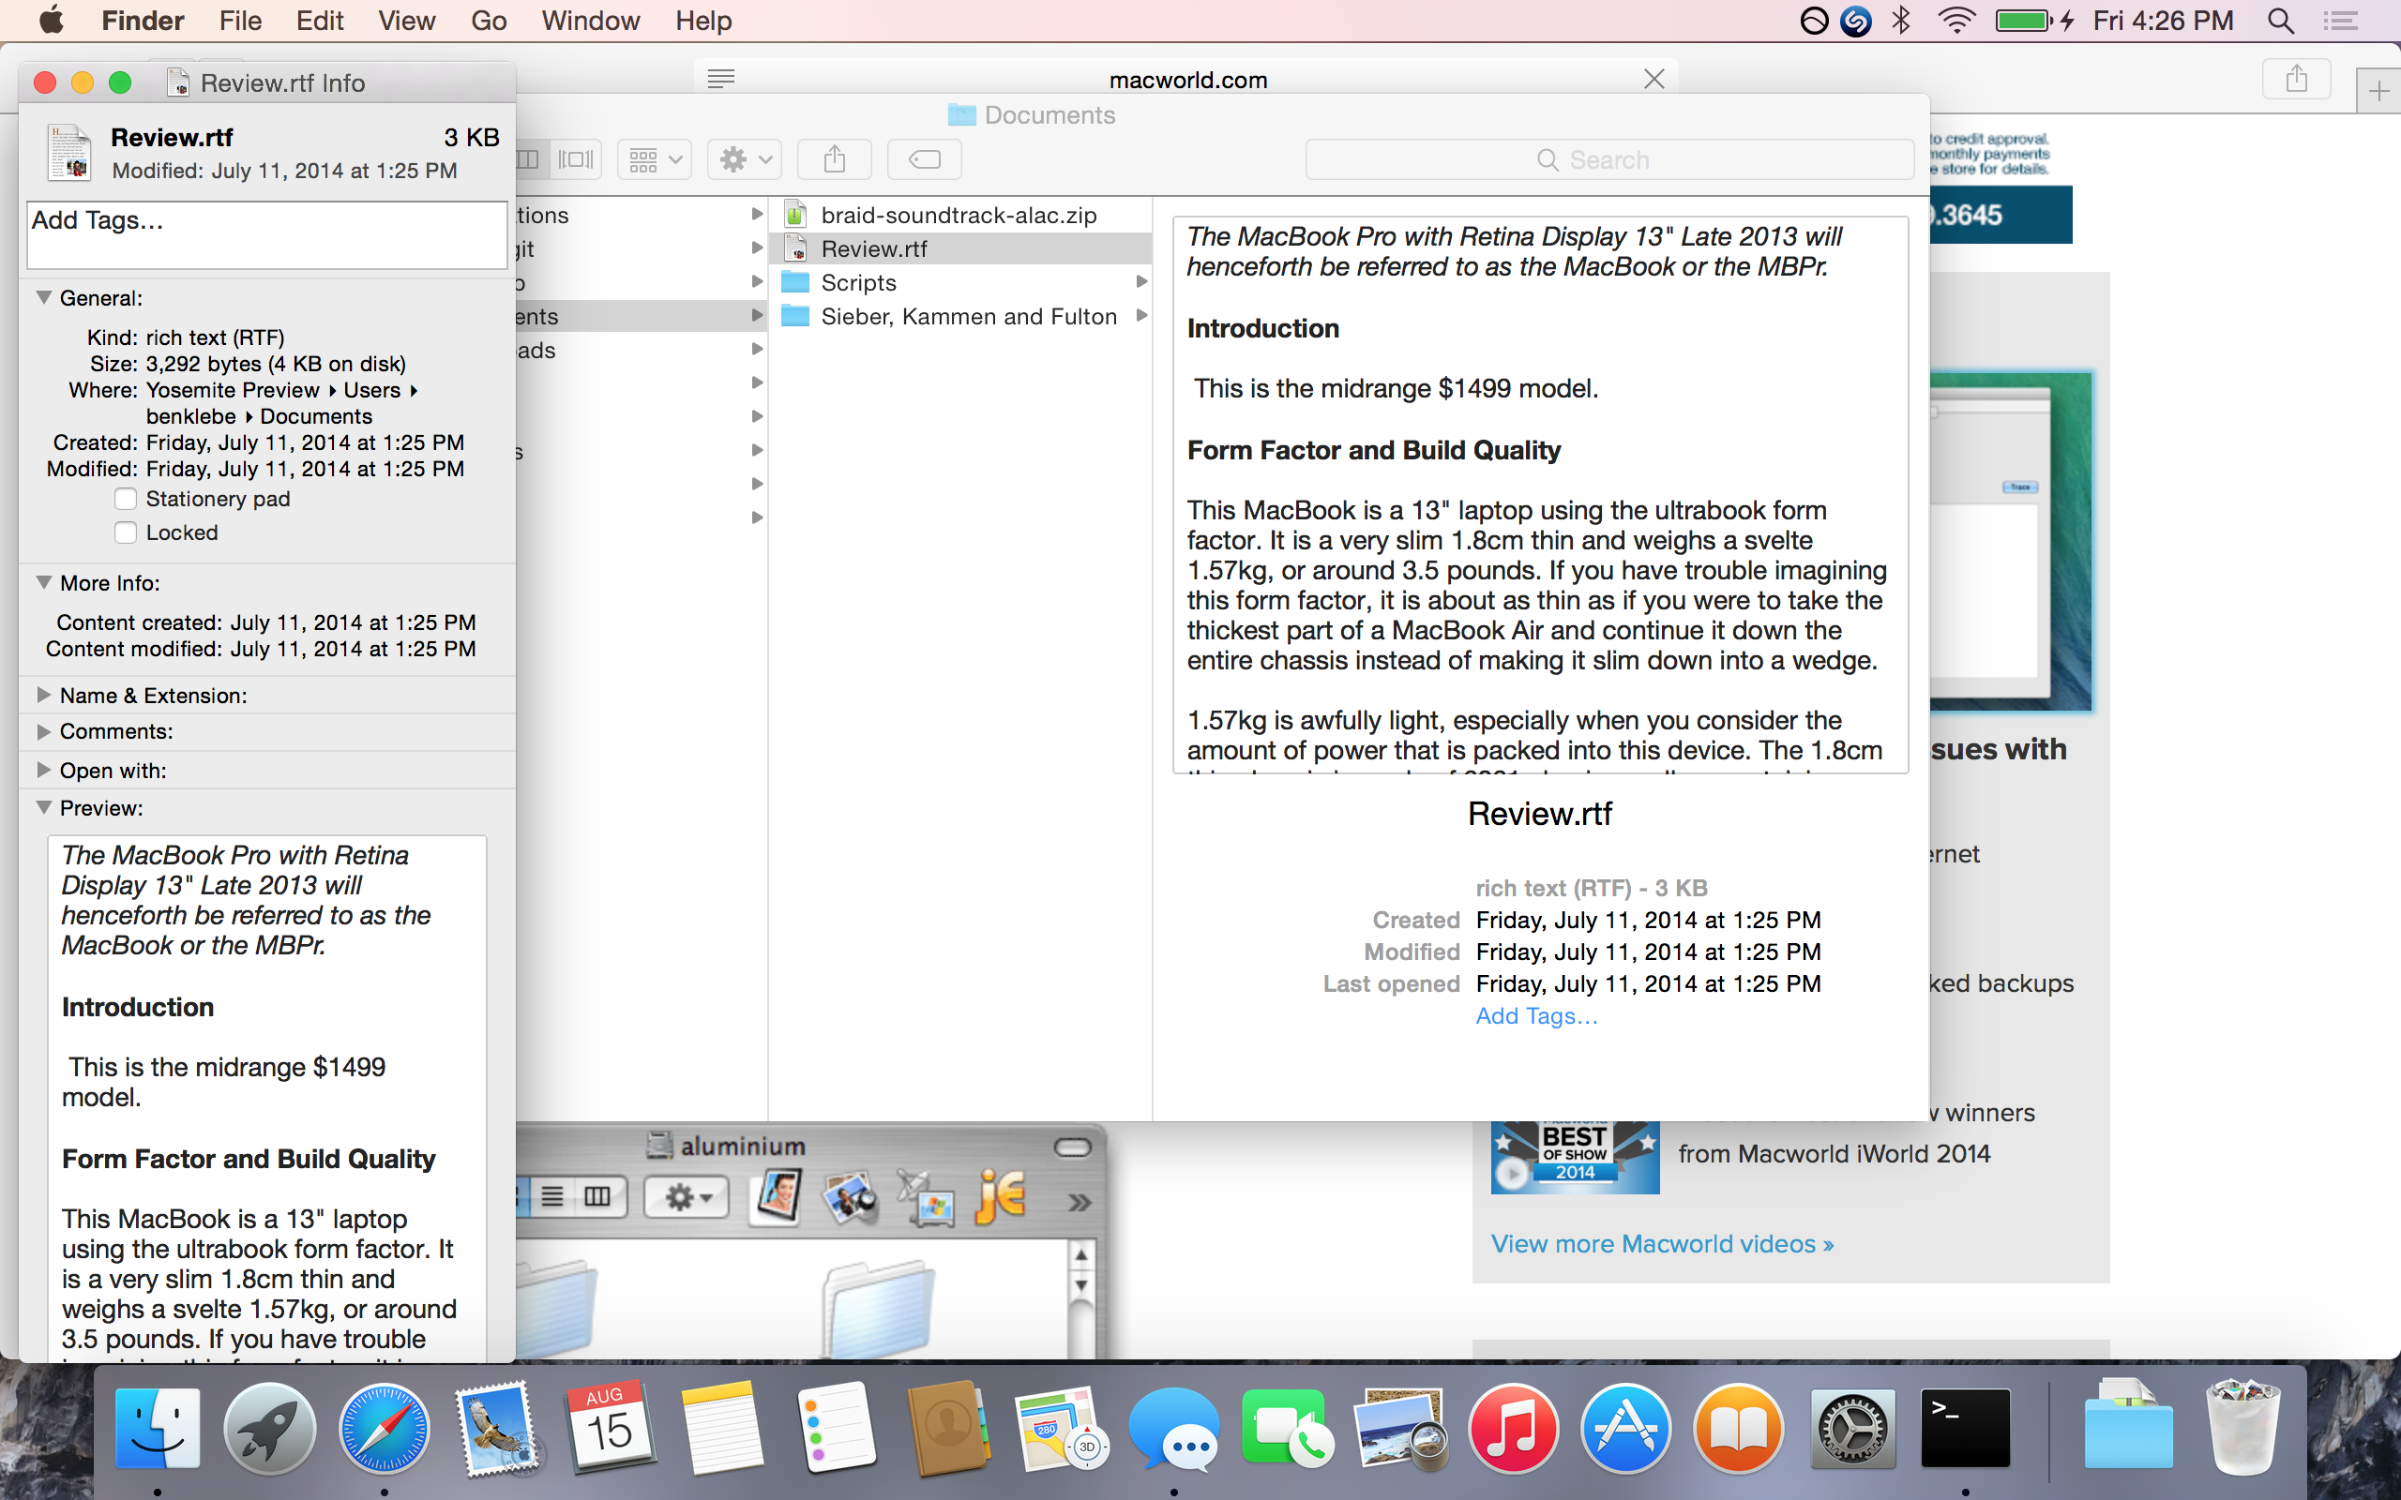Open Notification Center in menu bar
This screenshot has height=1500, width=2401.
[x=2340, y=21]
